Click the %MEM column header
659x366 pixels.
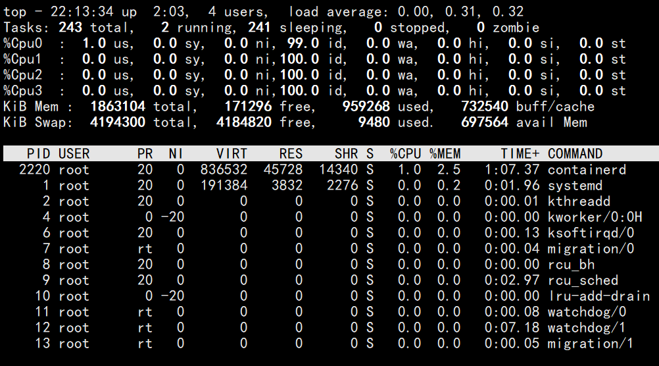coord(445,154)
